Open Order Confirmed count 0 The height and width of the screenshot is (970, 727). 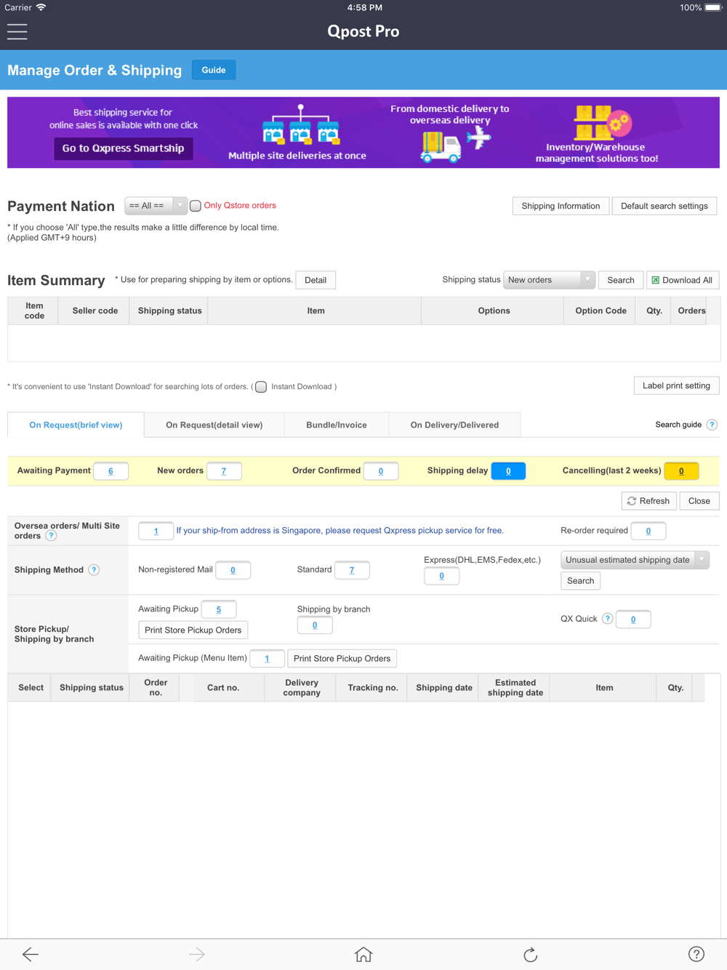381,471
